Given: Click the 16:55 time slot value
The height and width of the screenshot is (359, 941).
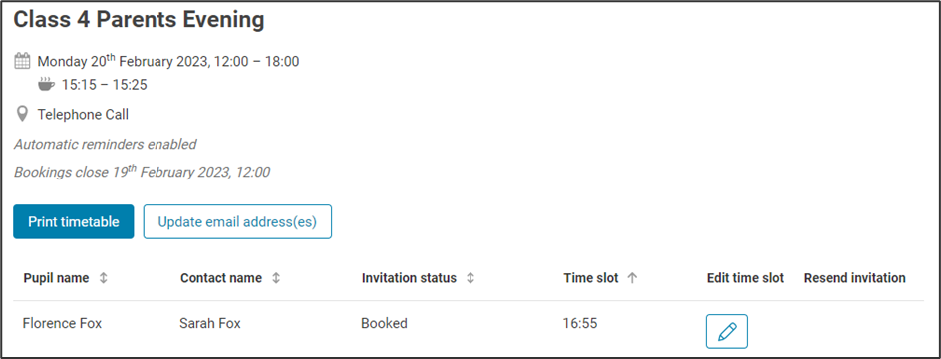Looking at the screenshot, I should tap(580, 323).
